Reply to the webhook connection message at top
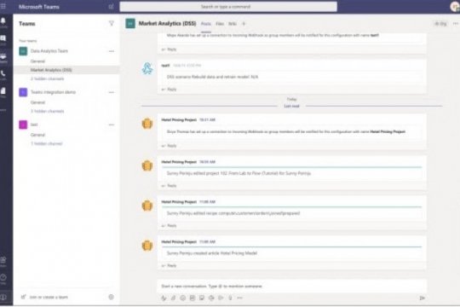Viewport: 460px width, 307px height. [169, 49]
